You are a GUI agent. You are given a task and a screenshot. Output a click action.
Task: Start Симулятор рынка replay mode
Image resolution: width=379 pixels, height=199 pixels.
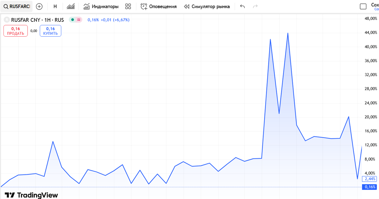207,6
